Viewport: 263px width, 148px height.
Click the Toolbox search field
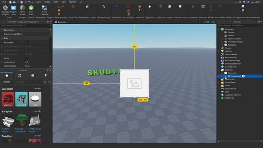(x=29, y=82)
